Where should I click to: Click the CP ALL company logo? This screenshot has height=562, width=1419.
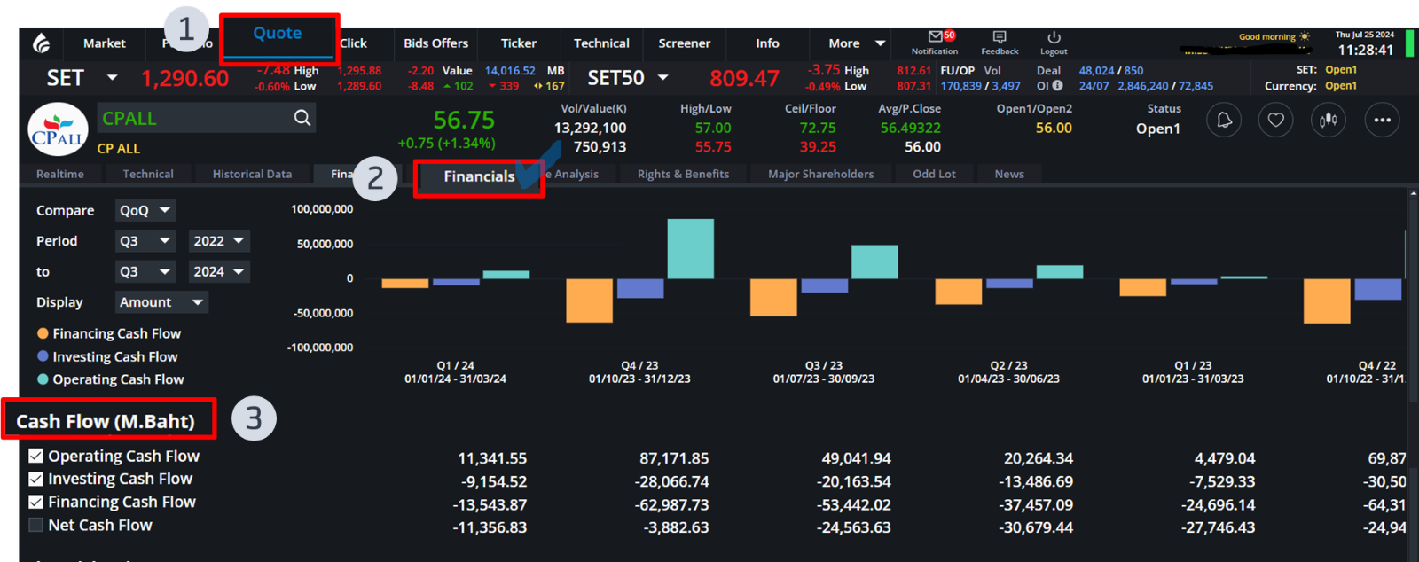pos(58,129)
